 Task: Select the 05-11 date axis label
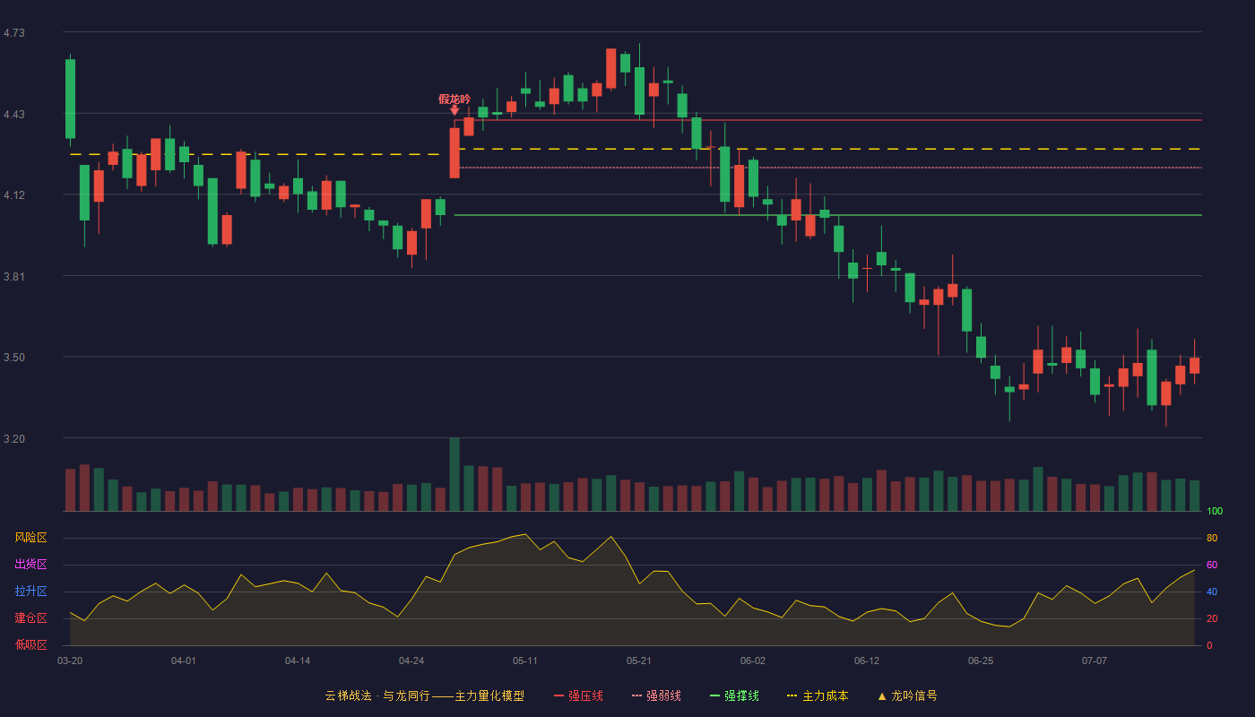525,661
